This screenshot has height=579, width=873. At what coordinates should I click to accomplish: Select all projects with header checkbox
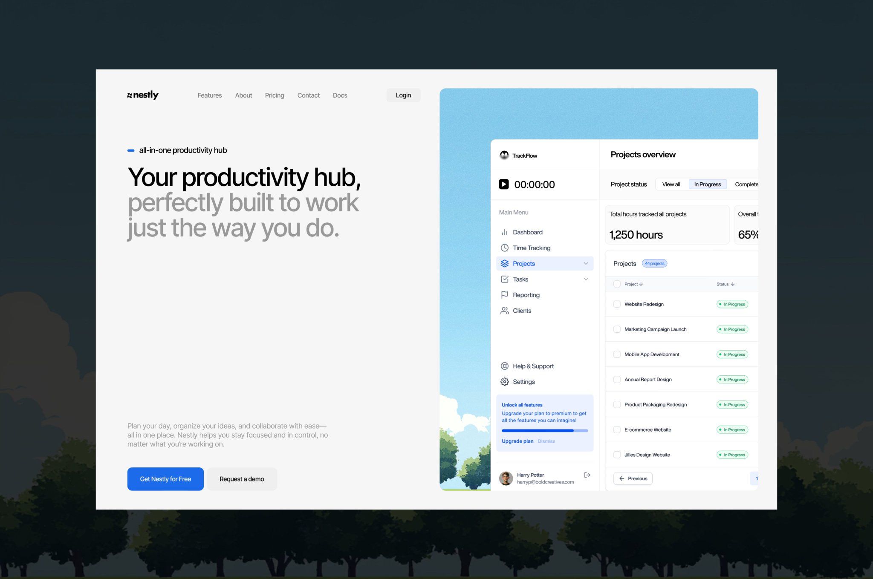616,284
